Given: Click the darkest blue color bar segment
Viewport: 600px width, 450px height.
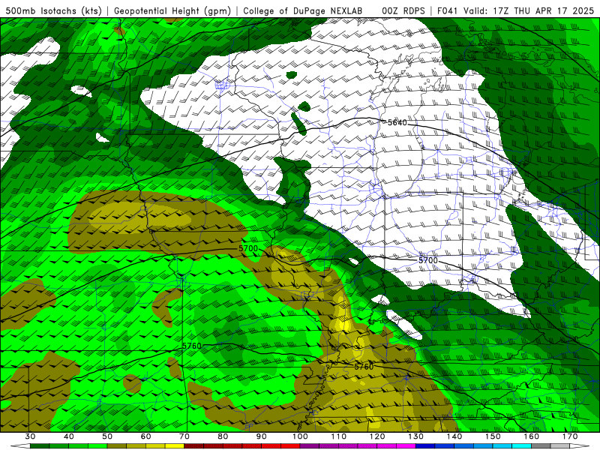Looking at the screenshot, I should pyautogui.click(x=425, y=445).
